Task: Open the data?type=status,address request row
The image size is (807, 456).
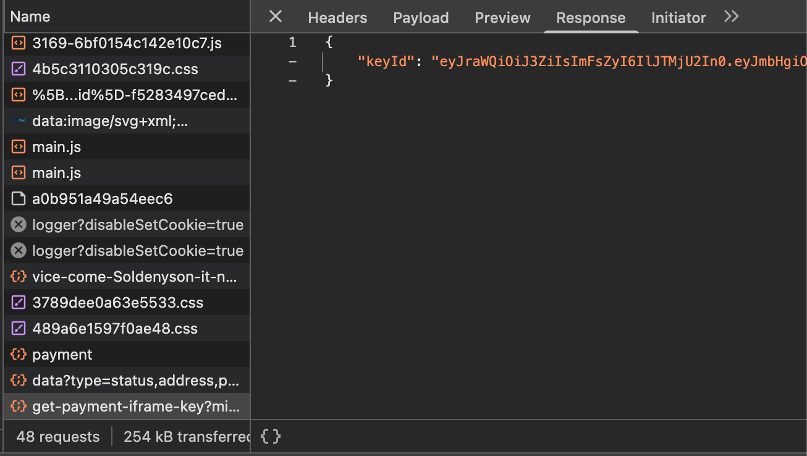Action: (127, 381)
